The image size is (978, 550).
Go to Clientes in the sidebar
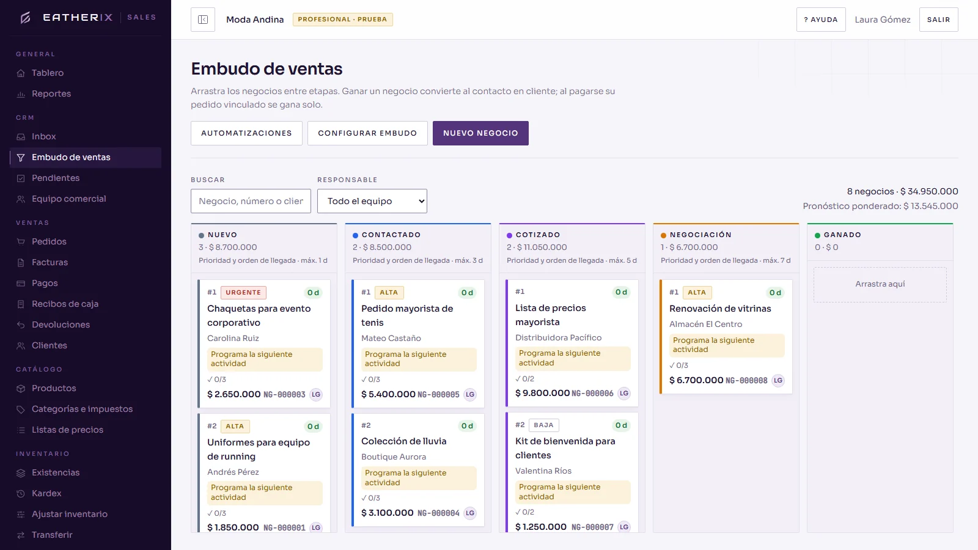(86, 346)
